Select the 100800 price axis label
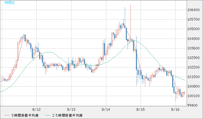203x119 pixels. (193, 86)
